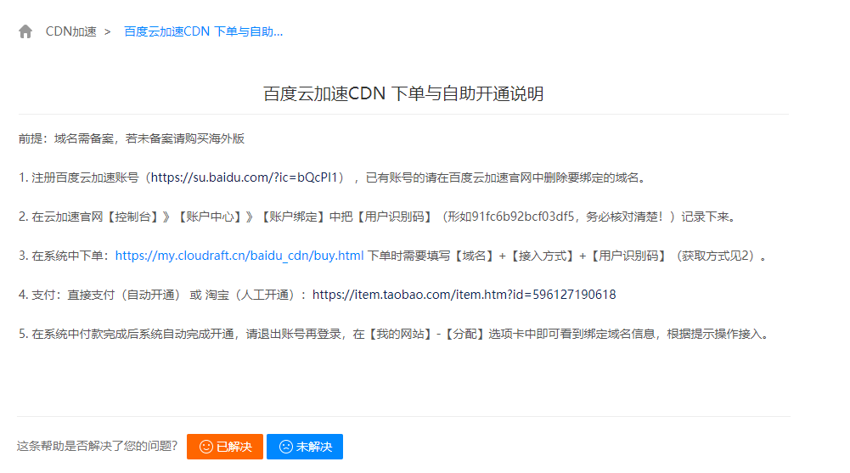
Task: Click the item.taobao.com URL text
Action: [464, 295]
